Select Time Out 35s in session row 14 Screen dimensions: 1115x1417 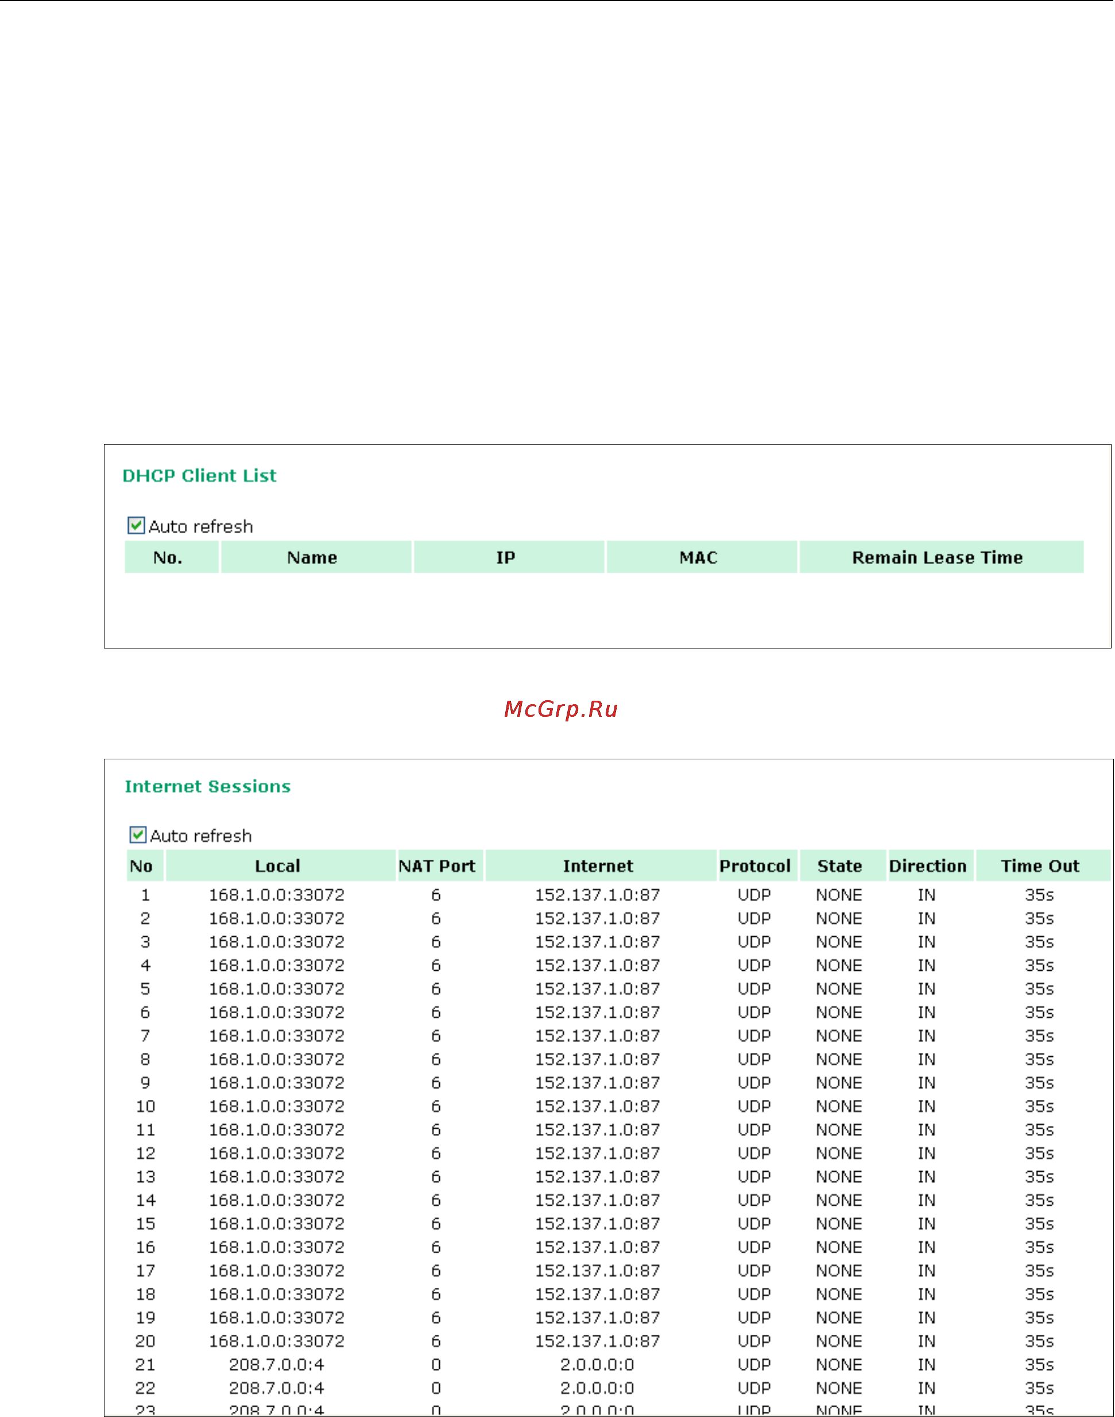coord(1039,1200)
